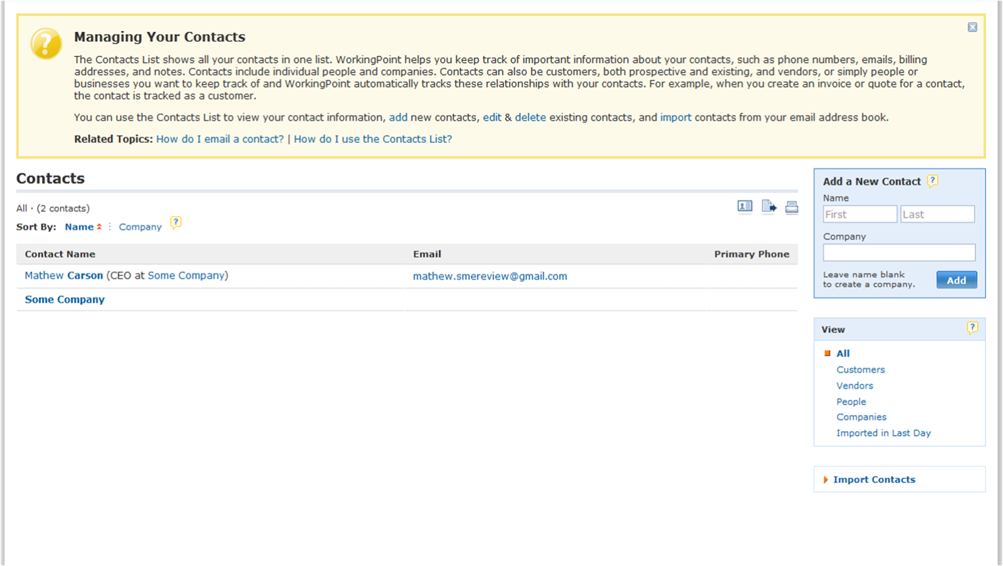Click the yellow question mark in the banner
Screen dimensions: 1003x566
(x=45, y=45)
